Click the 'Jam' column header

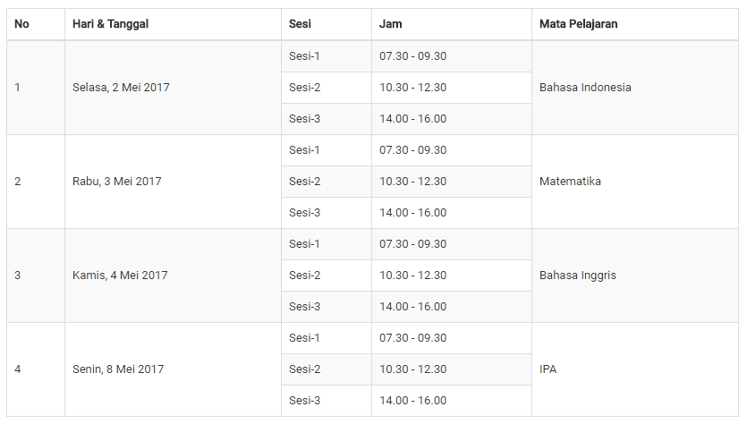[452, 24]
